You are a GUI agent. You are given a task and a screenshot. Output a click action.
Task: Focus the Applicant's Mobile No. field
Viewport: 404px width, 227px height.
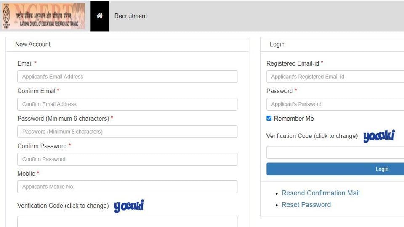pyautogui.click(x=127, y=187)
